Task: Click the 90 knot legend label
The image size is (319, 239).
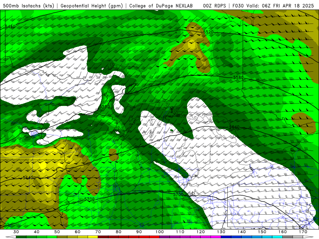Action: coord(139,232)
